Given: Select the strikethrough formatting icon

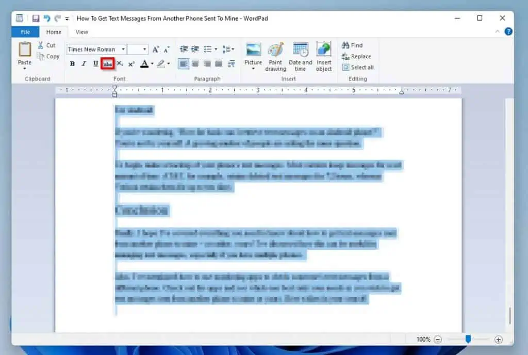Looking at the screenshot, I should click(x=107, y=63).
